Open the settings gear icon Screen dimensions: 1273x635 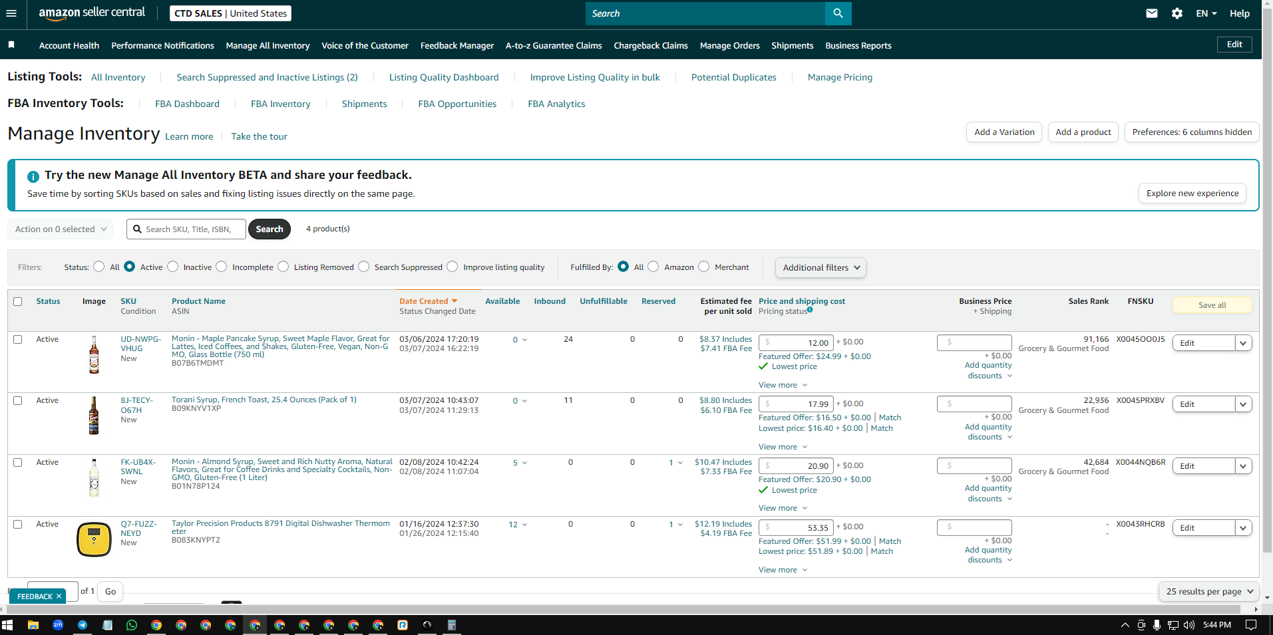coord(1177,13)
